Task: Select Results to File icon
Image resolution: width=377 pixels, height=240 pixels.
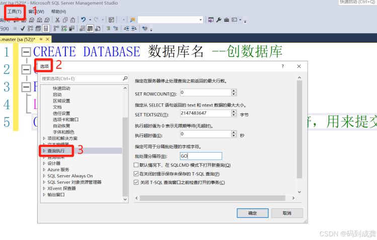Action: click(98, 29)
